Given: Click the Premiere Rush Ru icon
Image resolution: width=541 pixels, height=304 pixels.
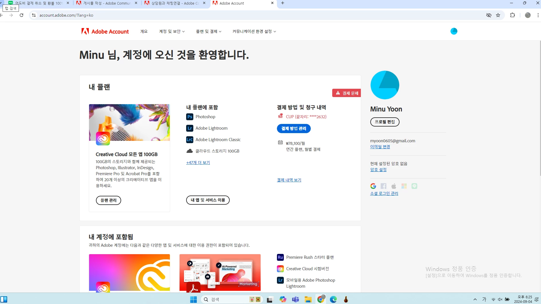Looking at the screenshot, I should 280,257.
